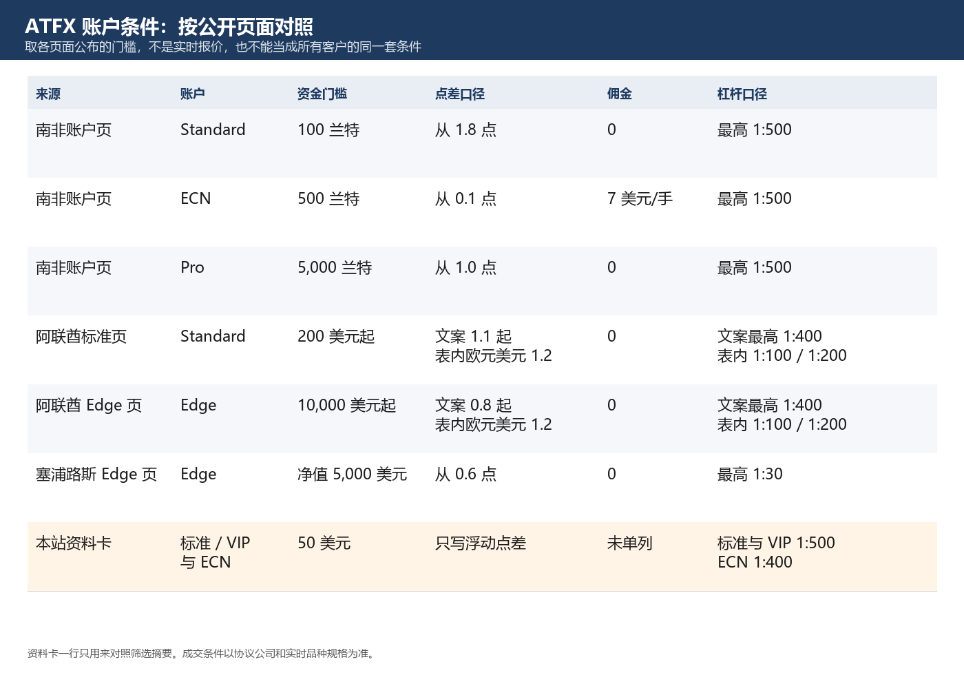Screen dimensions: 964x675
Task: Select the '从 1.8 点' spread cell
Action: pyautogui.click(x=465, y=129)
